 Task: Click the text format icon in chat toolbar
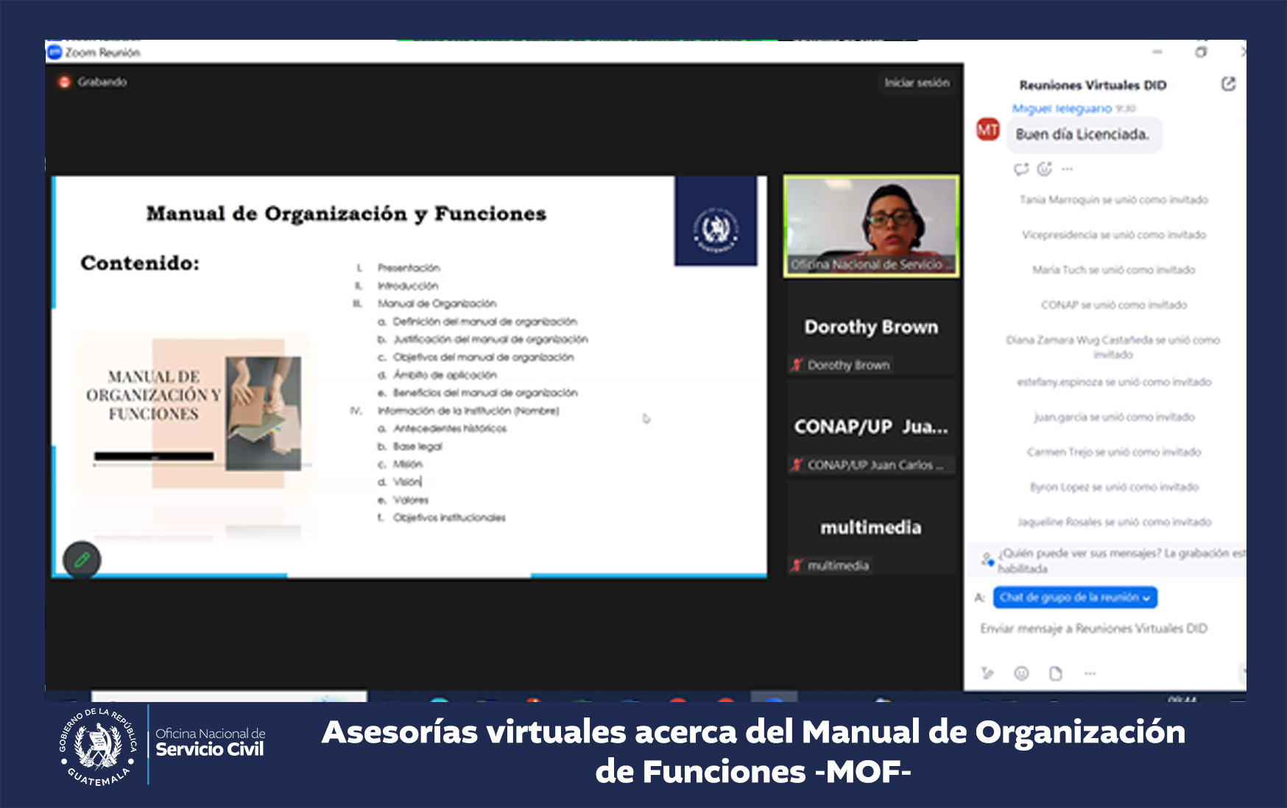point(987,673)
